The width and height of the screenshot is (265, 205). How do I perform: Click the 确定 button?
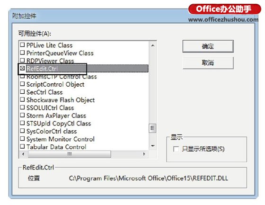[x=208, y=46]
